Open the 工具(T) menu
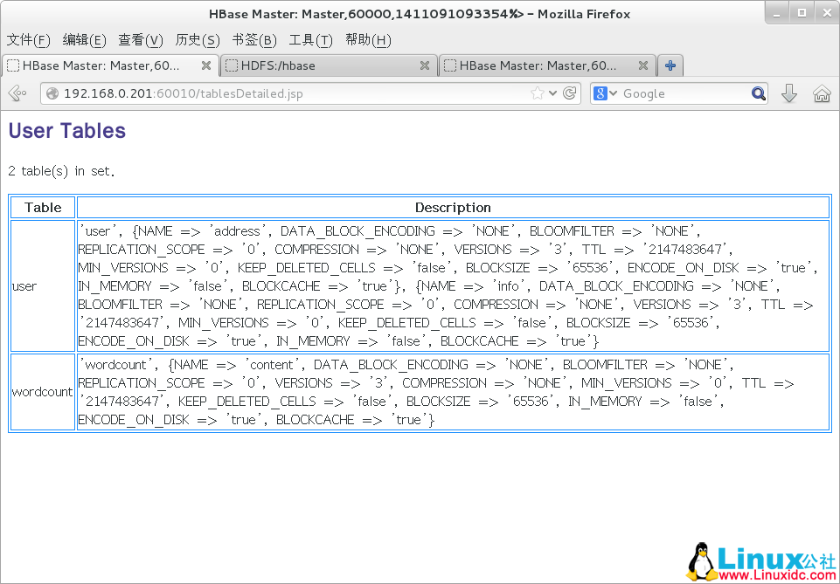The width and height of the screenshot is (840, 584). click(x=311, y=40)
